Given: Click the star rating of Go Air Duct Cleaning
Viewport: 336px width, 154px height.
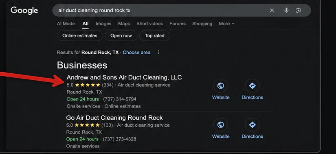Looking at the screenshot, I should pos(87,125).
